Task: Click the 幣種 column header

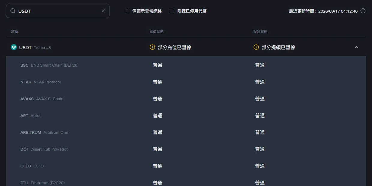Action: pyautogui.click(x=14, y=31)
